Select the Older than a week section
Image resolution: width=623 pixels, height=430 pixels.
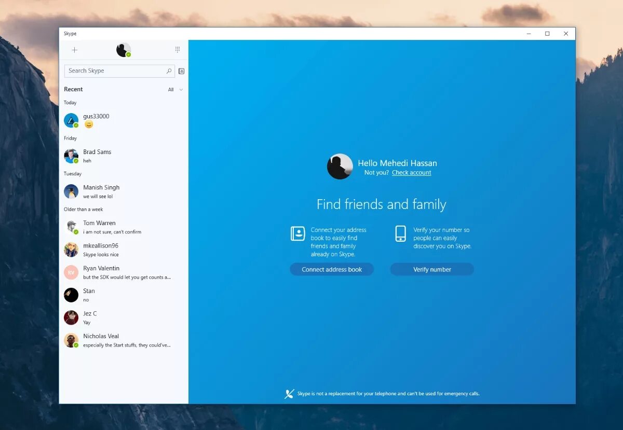(x=83, y=209)
